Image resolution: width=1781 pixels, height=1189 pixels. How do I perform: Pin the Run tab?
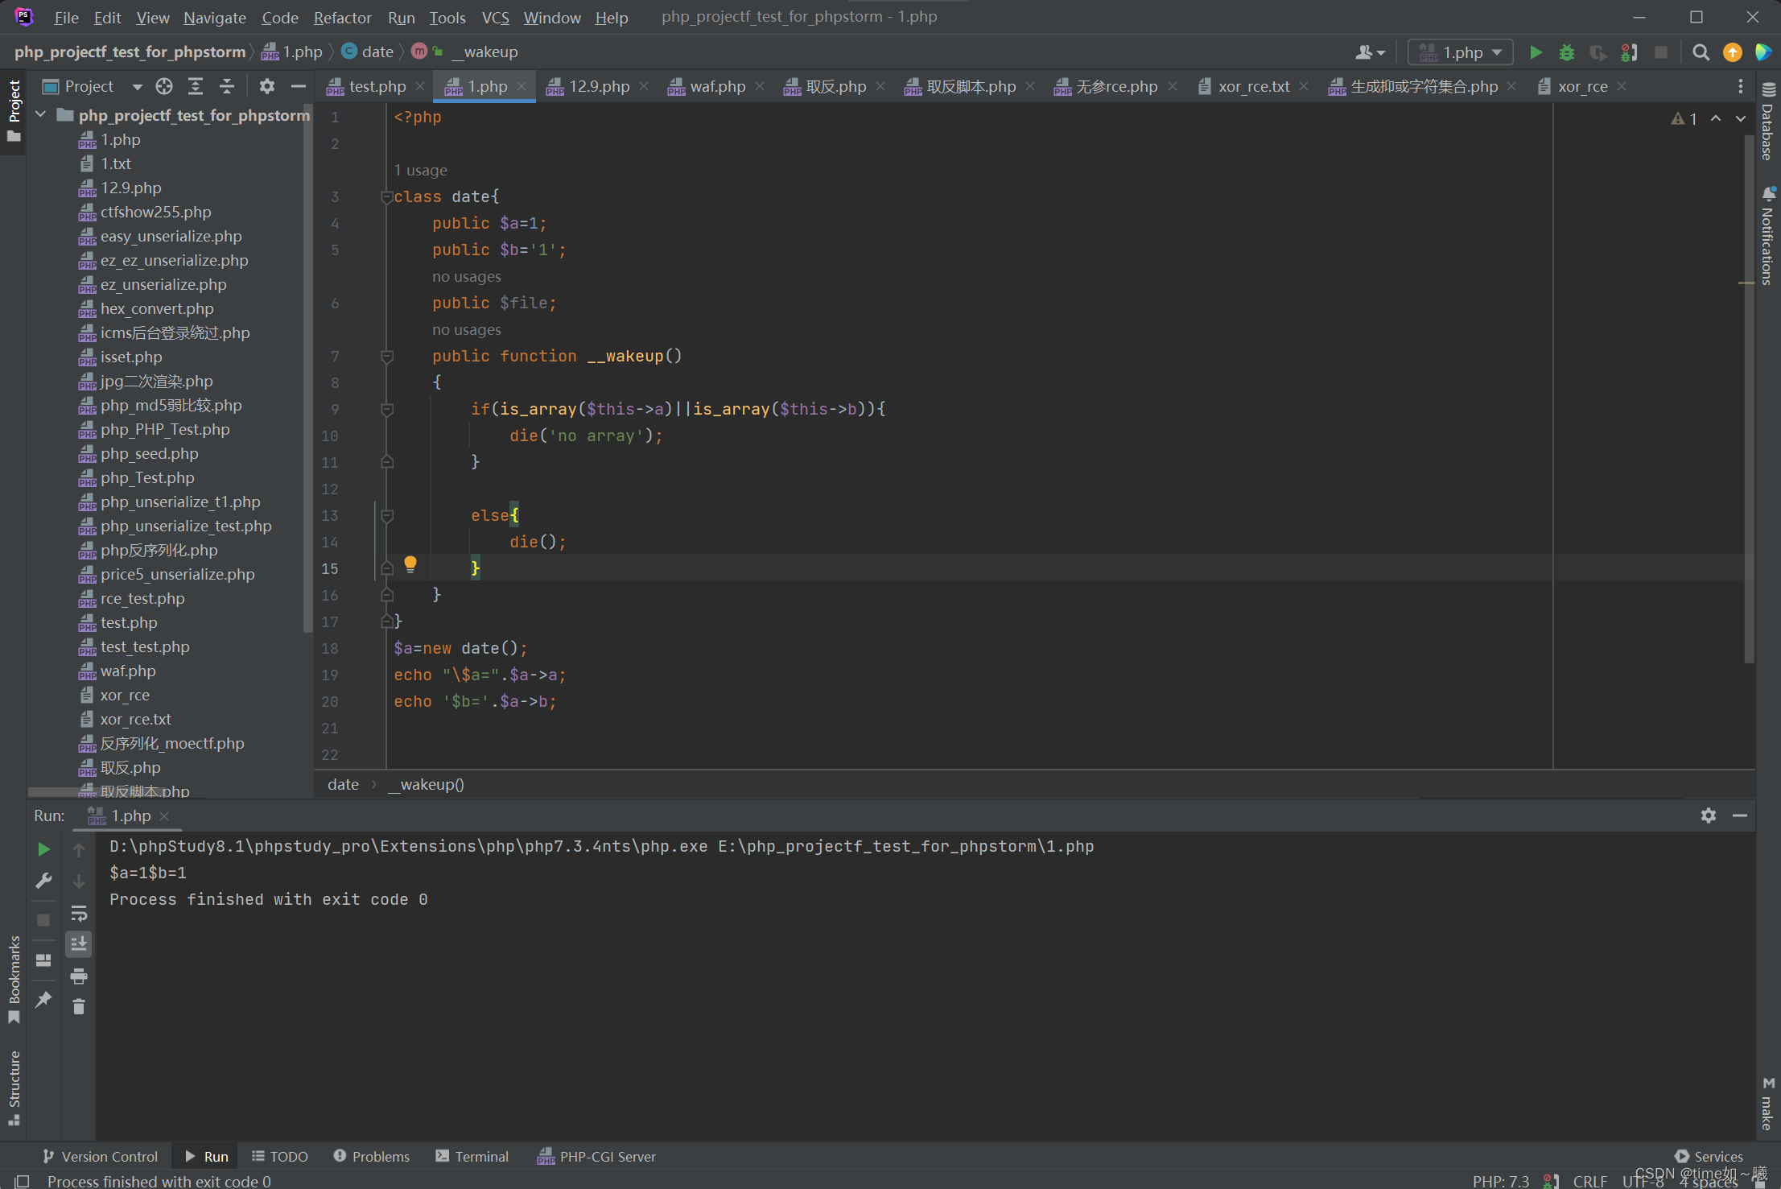pyautogui.click(x=44, y=999)
